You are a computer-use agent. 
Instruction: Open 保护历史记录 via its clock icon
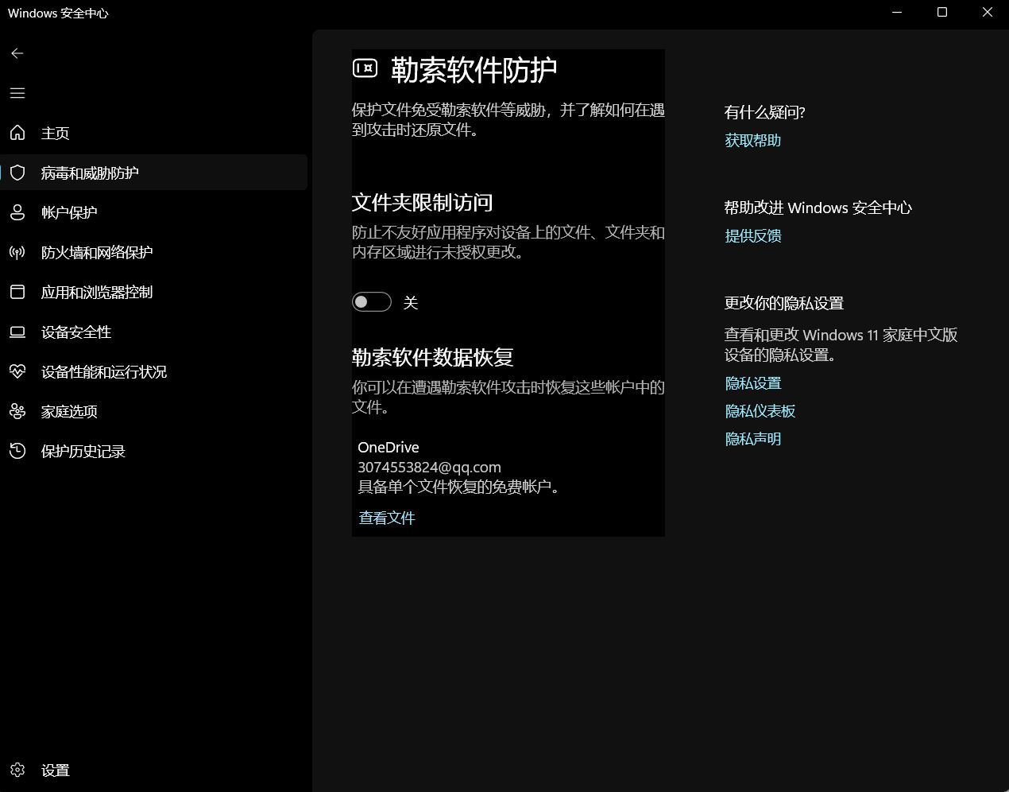(x=17, y=451)
